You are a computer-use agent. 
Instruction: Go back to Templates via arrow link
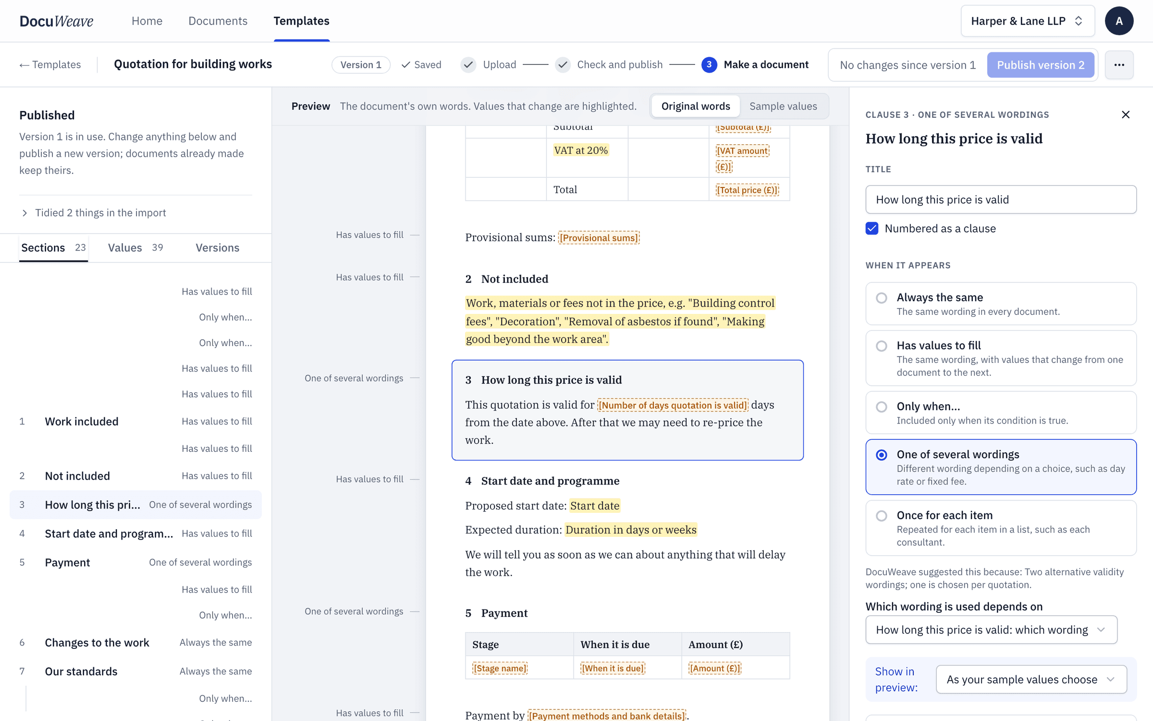50,65
